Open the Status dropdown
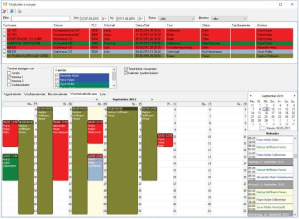The height and width of the screenshot is (219, 299). point(192,18)
